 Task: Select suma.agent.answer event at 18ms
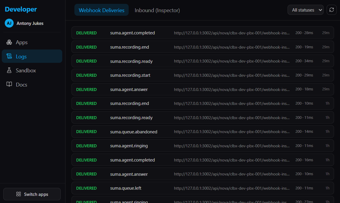click(202, 89)
